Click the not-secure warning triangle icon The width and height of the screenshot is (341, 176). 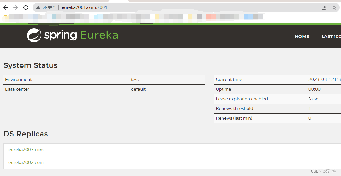(x=38, y=7)
